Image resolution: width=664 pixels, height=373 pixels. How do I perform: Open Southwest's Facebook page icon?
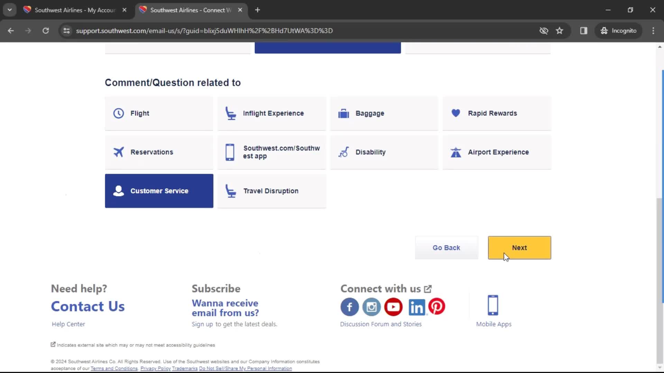(x=350, y=307)
